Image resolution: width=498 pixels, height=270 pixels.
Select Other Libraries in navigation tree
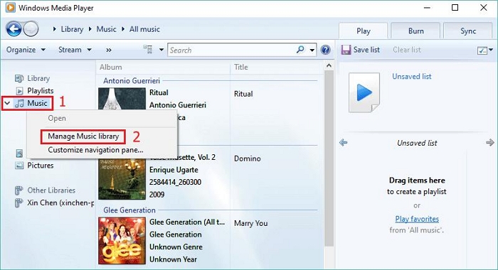tap(51, 190)
